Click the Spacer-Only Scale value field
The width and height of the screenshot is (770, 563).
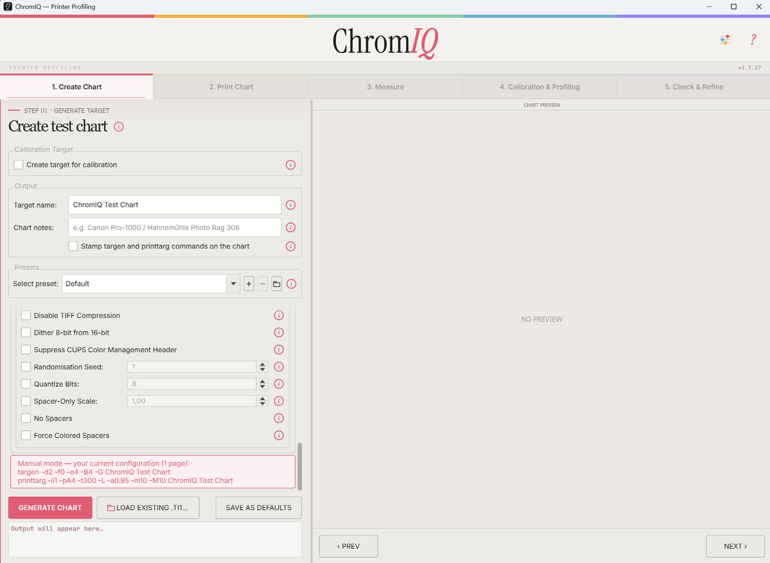coord(193,401)
